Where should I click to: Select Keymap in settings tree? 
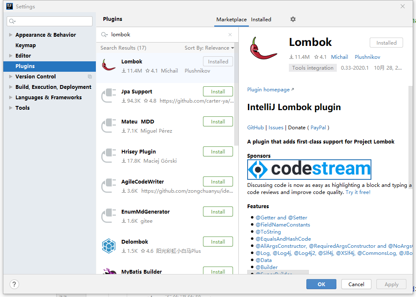[x=25, y=45]
